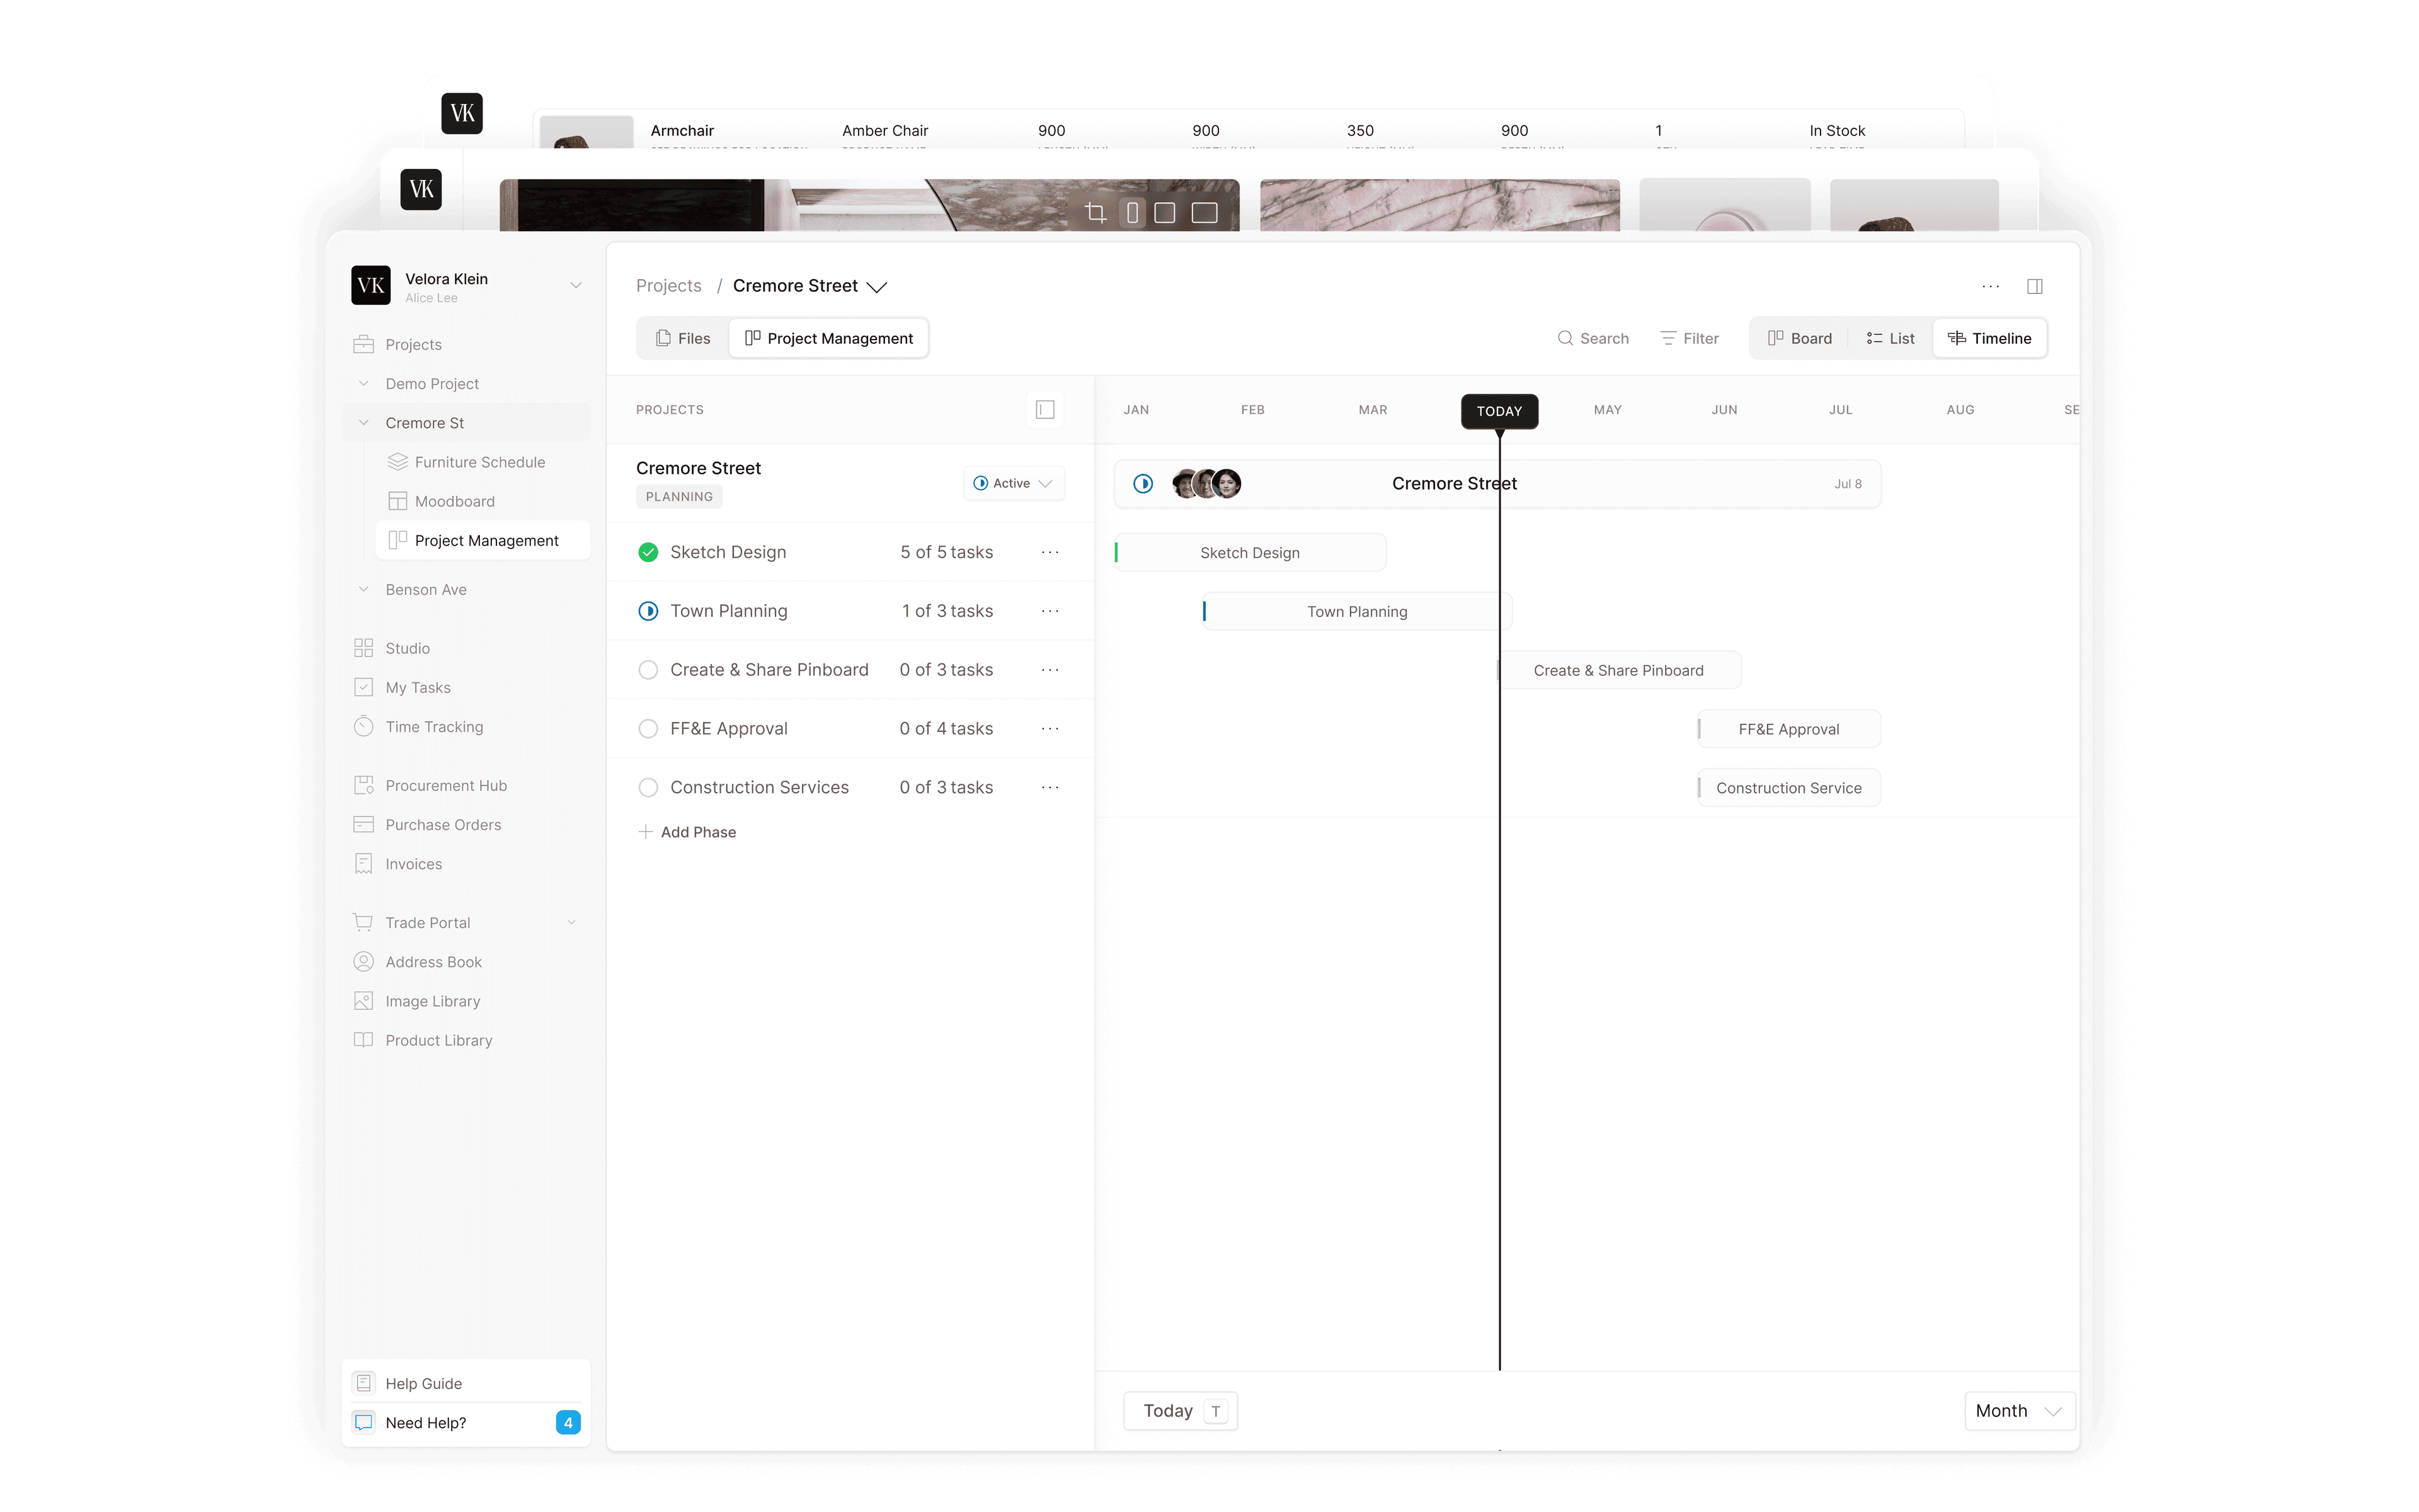
Task: Switch to Board view
Action: (x=1799, y=338)
